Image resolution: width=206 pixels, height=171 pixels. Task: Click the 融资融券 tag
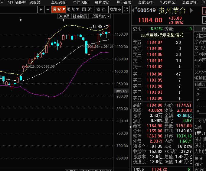click(x=80, y=16)
